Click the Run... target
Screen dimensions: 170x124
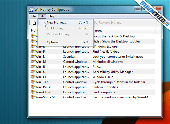[97, 67]
